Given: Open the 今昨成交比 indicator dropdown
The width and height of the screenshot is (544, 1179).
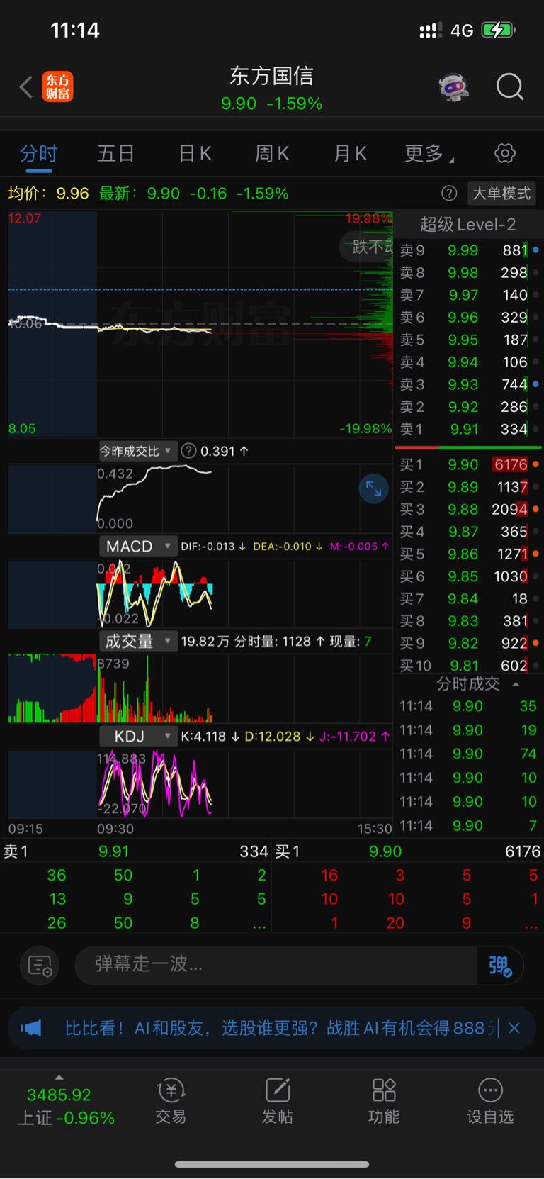Looking at the screenshot, I should pos(137,451).
